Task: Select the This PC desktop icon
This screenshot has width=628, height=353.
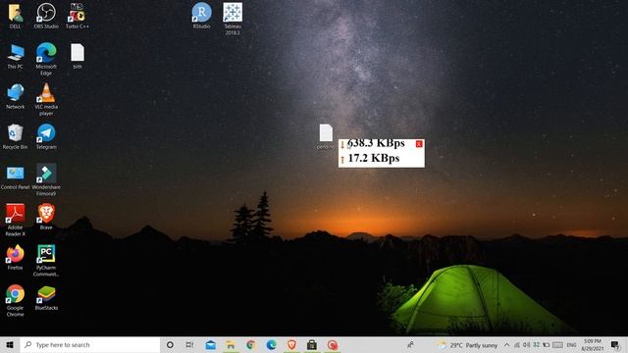Action: [16, 57]
